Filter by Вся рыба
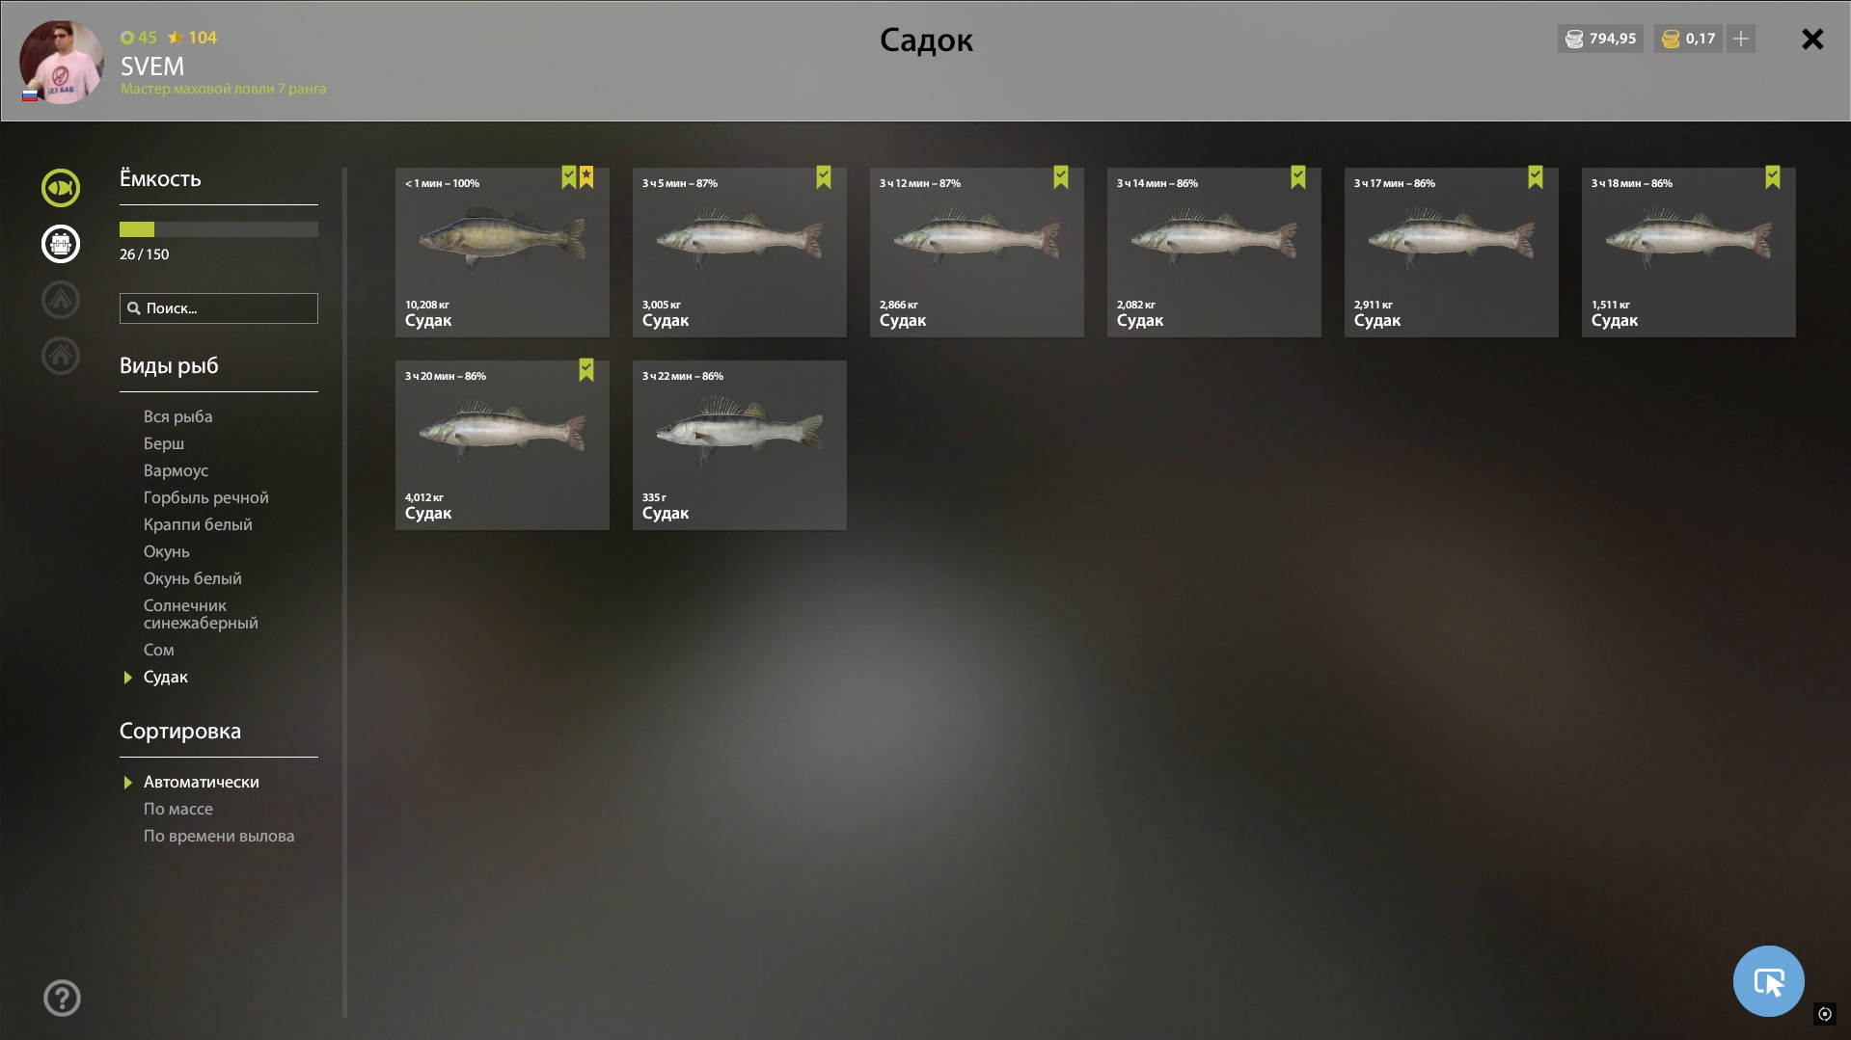 177,416
